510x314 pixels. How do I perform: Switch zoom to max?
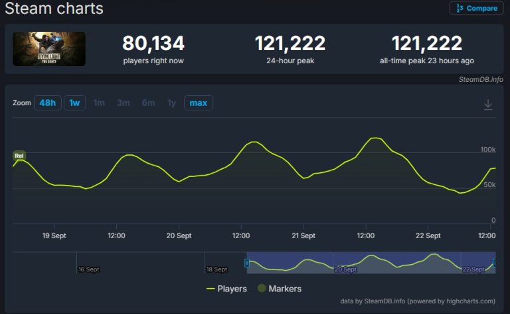click(198, 103)
